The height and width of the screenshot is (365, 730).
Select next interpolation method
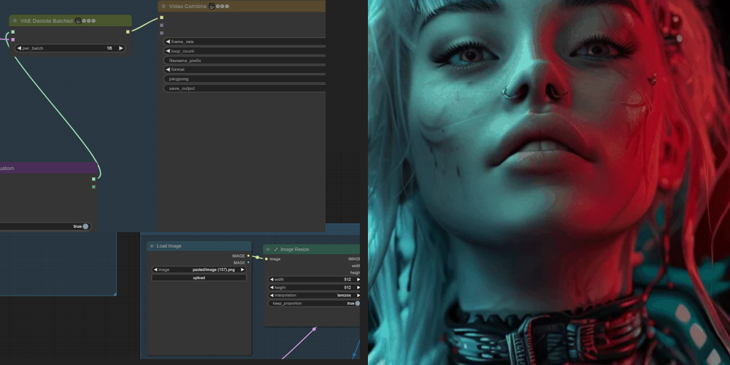[x=358, y=296]
